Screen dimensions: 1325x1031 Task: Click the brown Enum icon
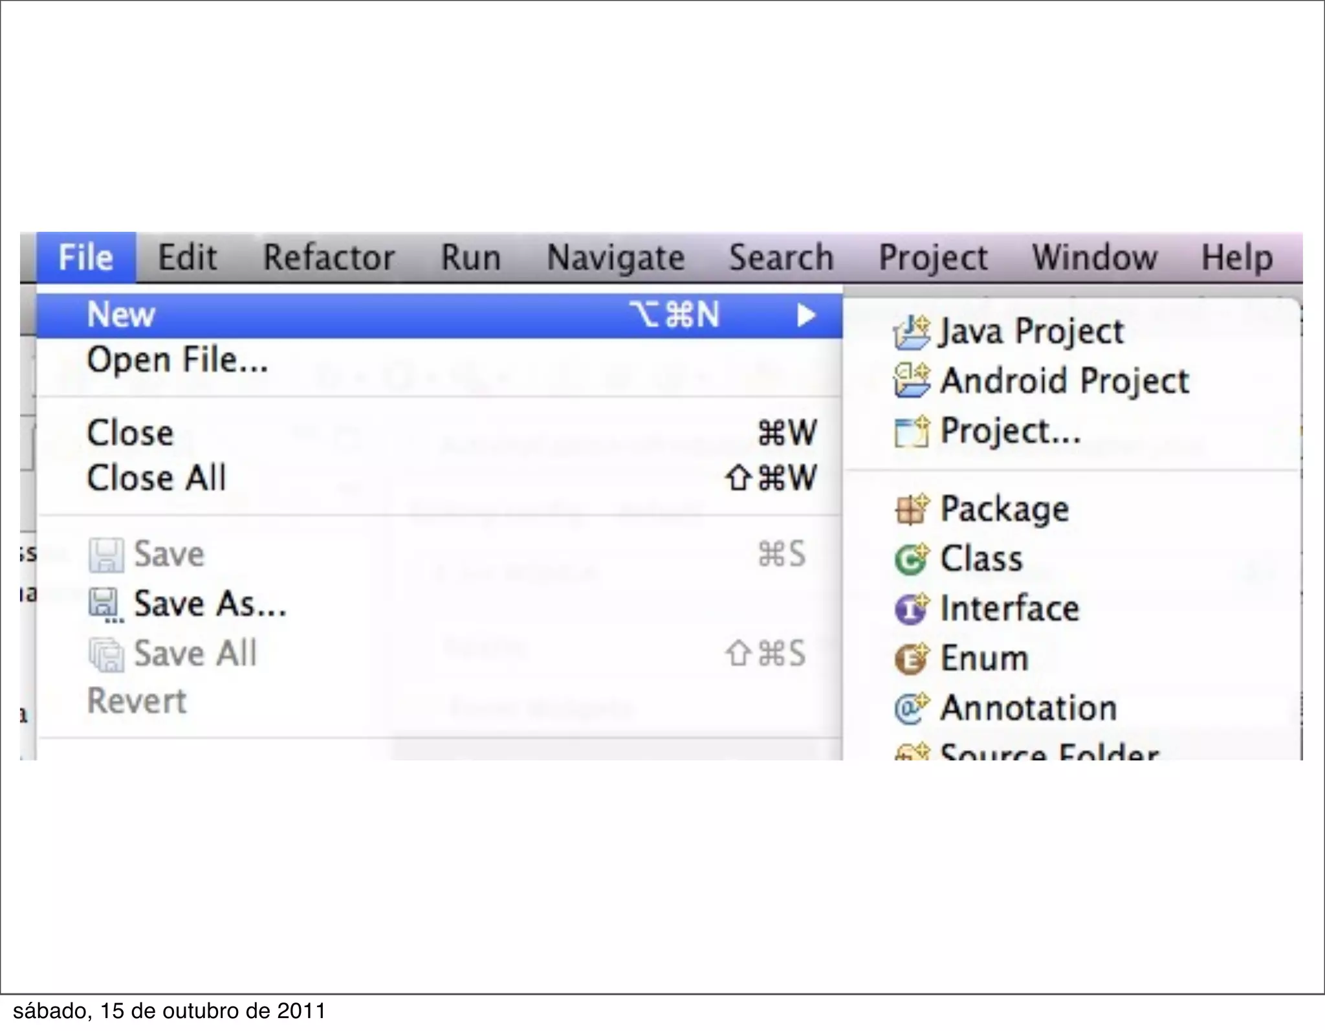point(911,659)
